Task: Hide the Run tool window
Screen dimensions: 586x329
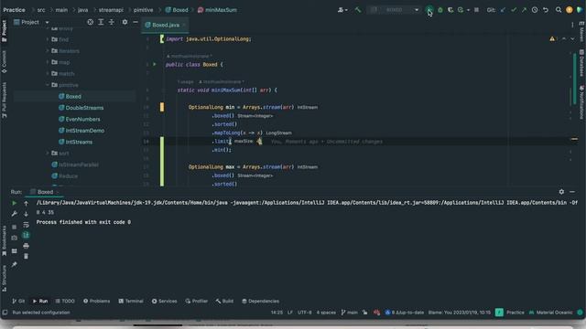Action: (x=572, y=192)
